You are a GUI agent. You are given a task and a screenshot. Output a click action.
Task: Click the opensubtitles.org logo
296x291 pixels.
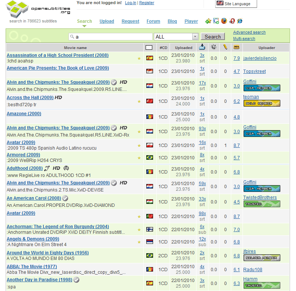38,9
